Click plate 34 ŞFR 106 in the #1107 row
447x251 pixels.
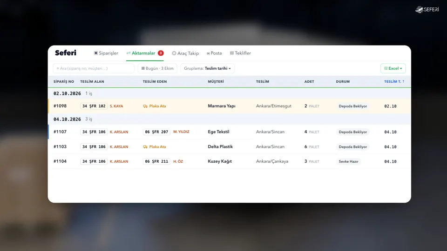pos(94,132)
